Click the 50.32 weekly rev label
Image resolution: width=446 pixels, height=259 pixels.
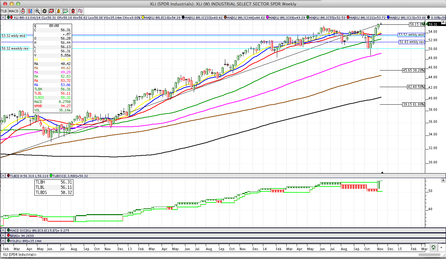15,48
